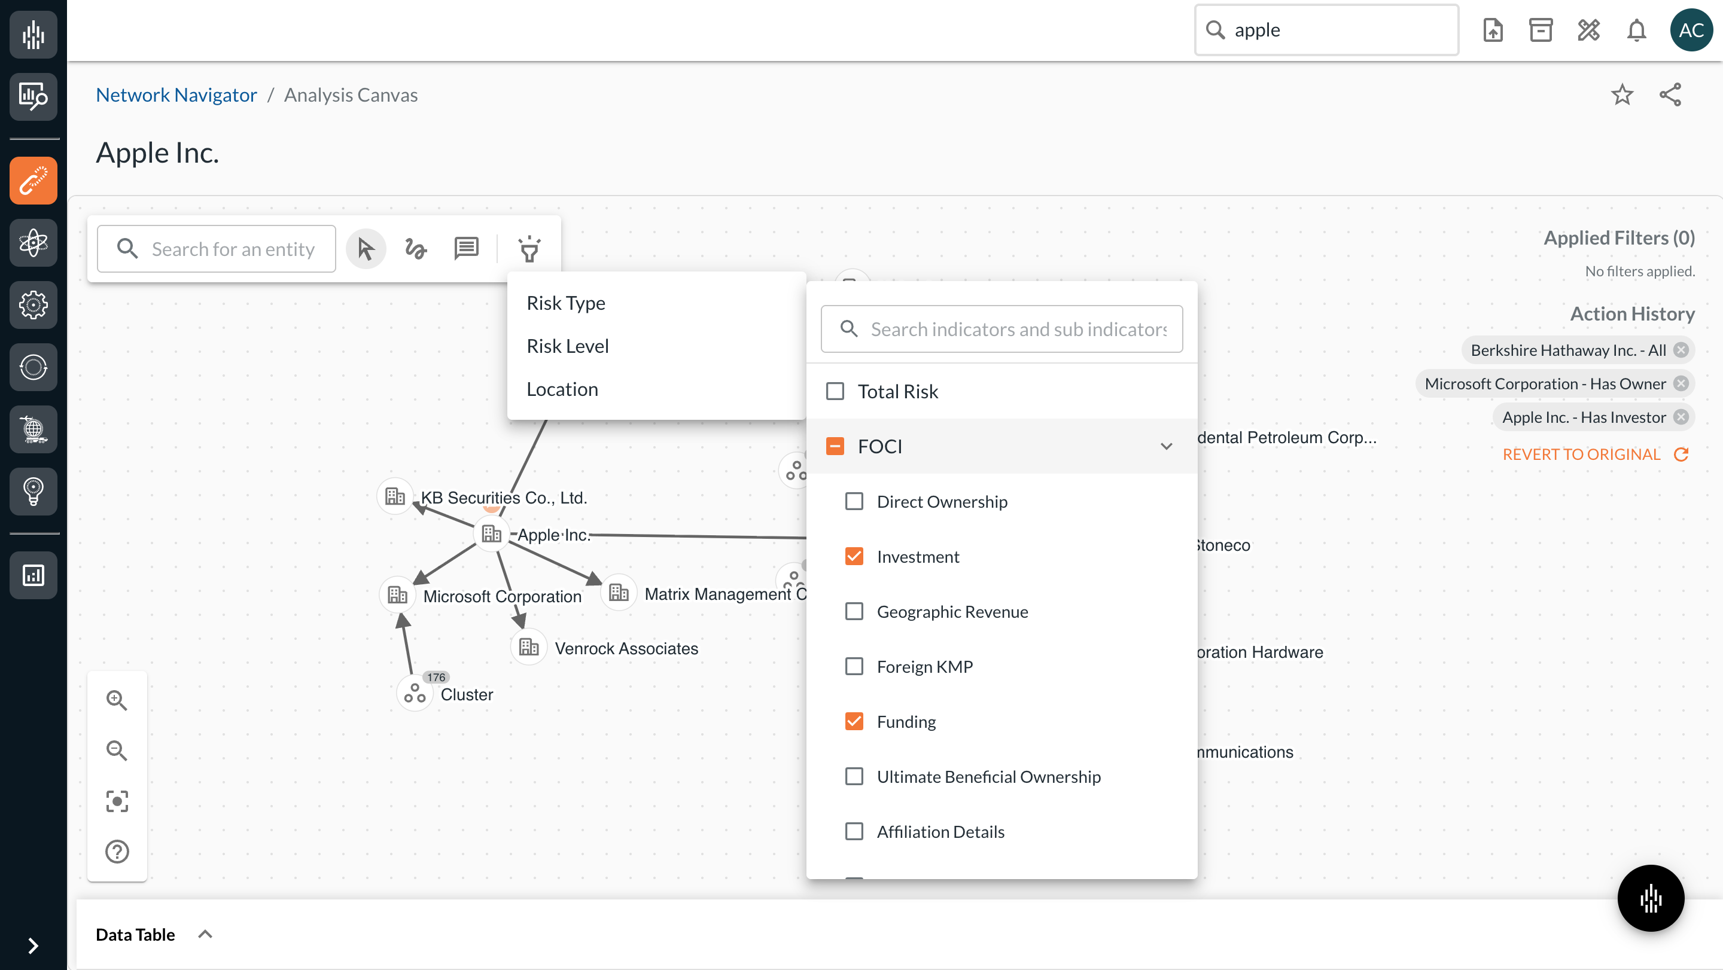Image resolution: width=1723 pixels, height=970 pixels.
Task: Check the Geographic Revenue checkbox
Action: coord(854,611)
